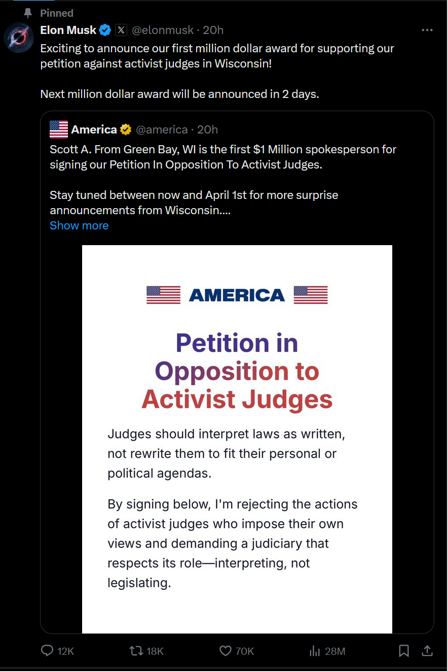Viewport: 447px width, 671px height.
Task: Open the three-dot more options menu
Action: click(427, 30)
